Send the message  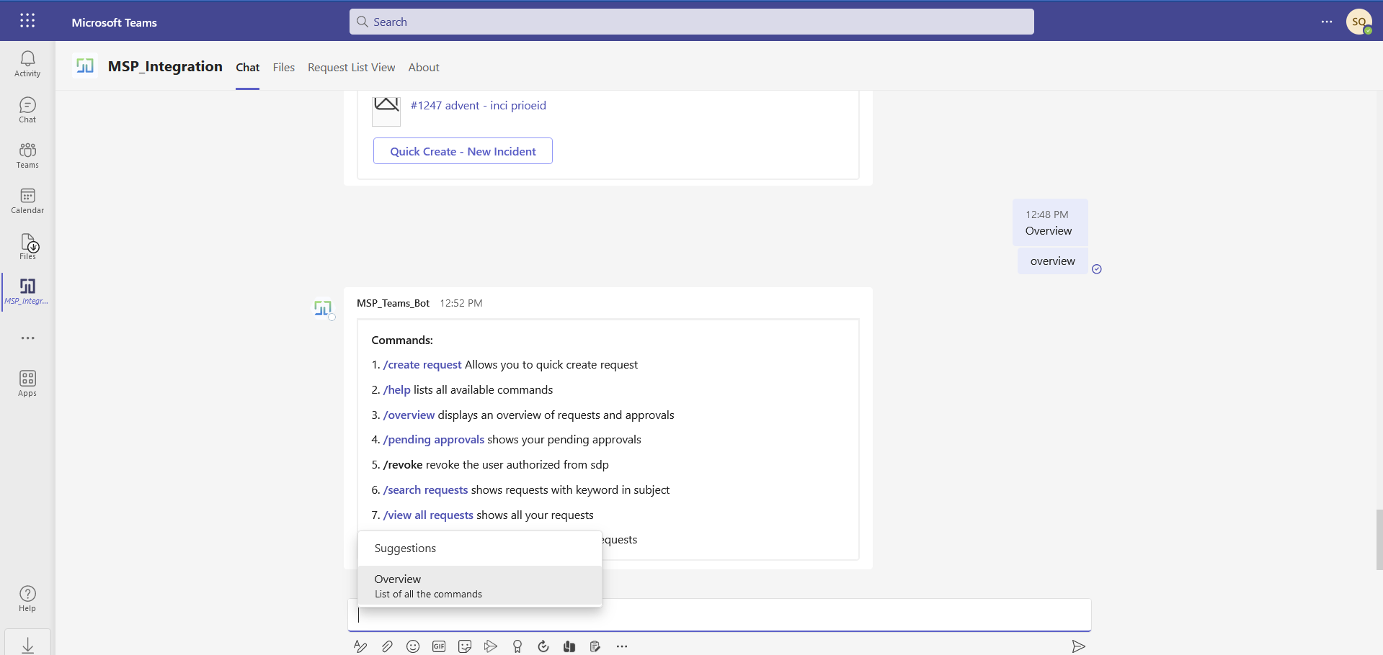[x=1078, y=646]
